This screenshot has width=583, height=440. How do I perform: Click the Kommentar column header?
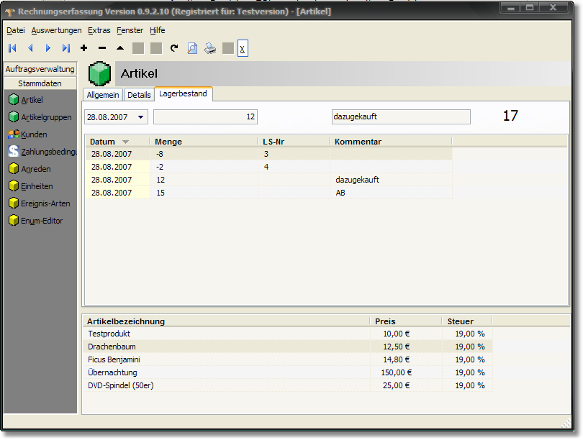point(391,142)
